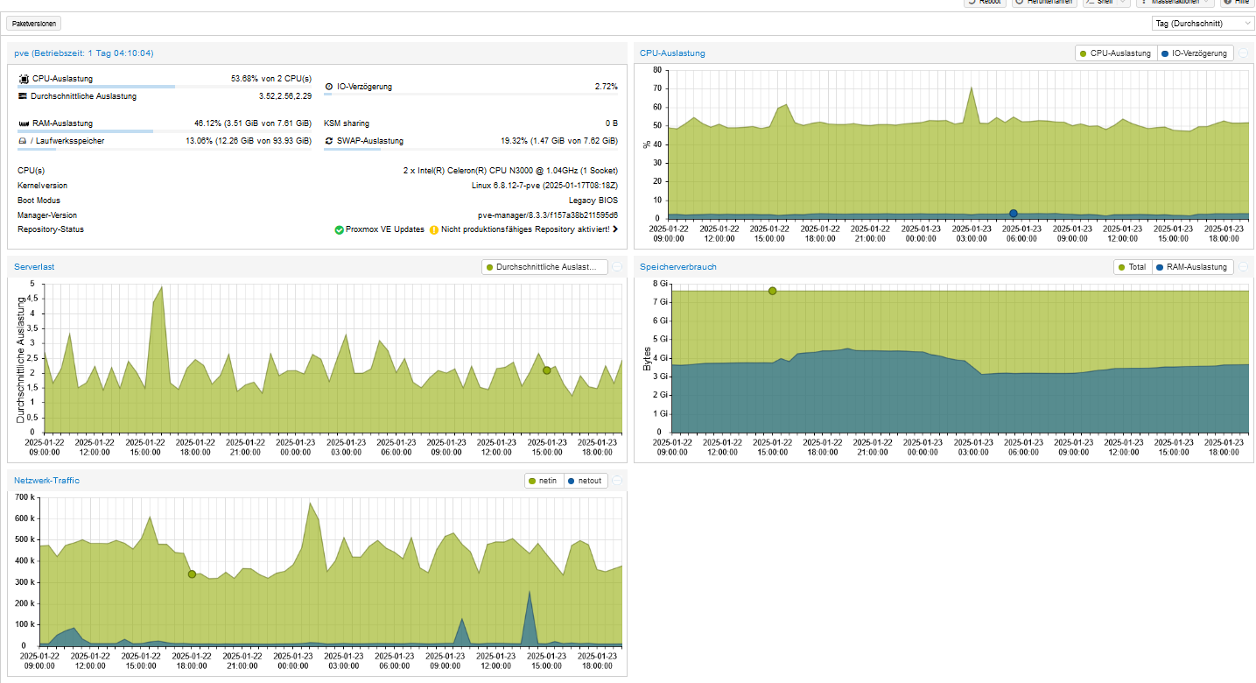Click the CPU-Auslastung progress bar in summary

[165, 87]
